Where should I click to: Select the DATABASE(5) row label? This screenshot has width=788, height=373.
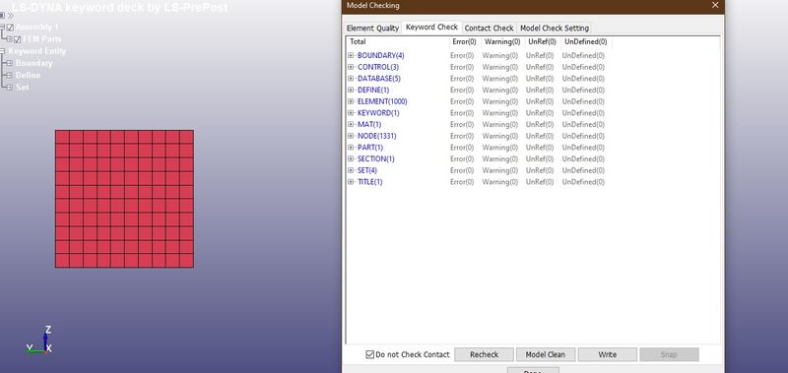[x=379, y=79]
